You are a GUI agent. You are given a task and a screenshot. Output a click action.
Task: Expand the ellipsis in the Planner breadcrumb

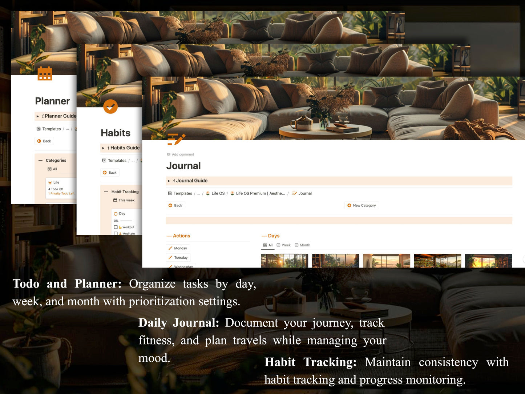pyautogui.click(x=68, y=129)
